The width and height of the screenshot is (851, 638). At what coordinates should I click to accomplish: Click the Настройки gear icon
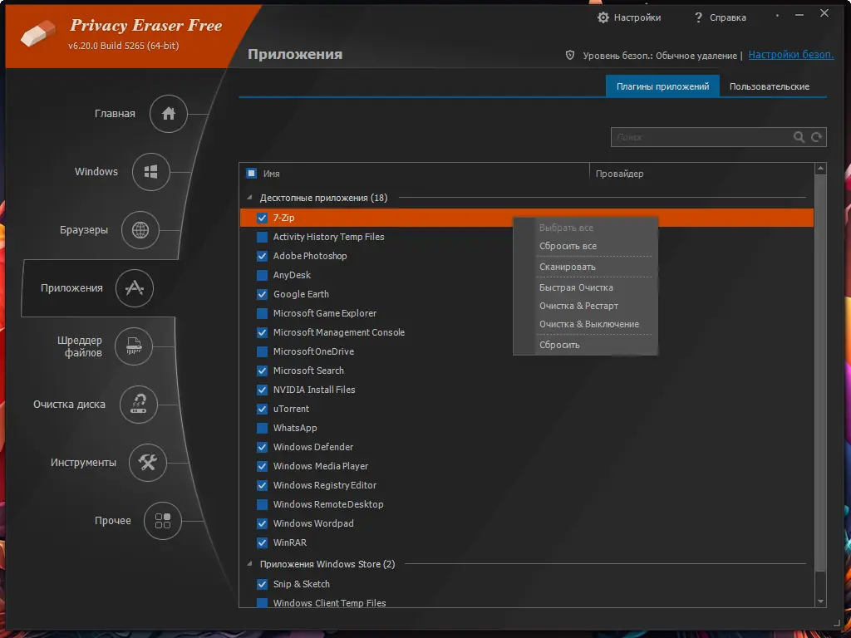pyautogui.click(x=603, y=17)
